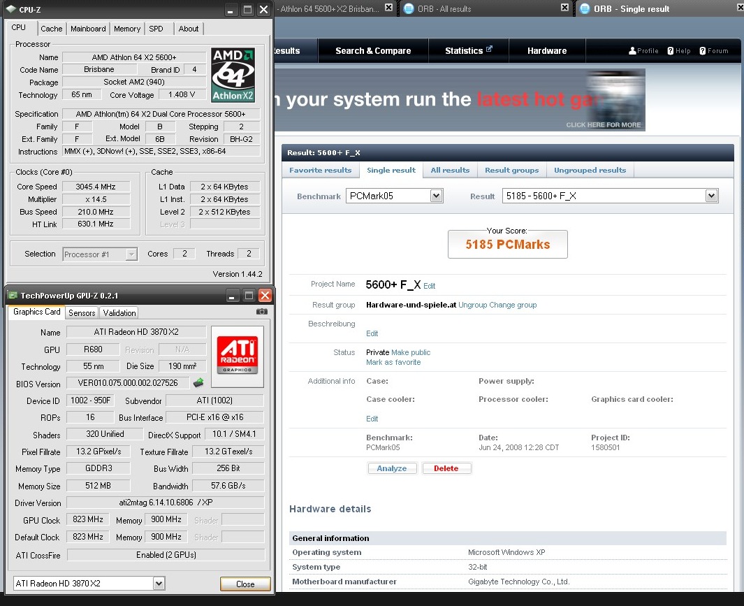Click the Make public link
The height and width of the screenshot is (606, 744).
click(x=411, y=352)
